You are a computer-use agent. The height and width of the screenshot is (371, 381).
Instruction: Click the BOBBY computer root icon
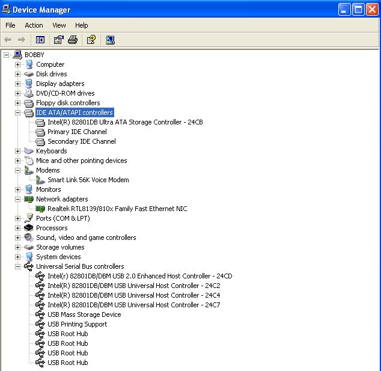point(17,55)
